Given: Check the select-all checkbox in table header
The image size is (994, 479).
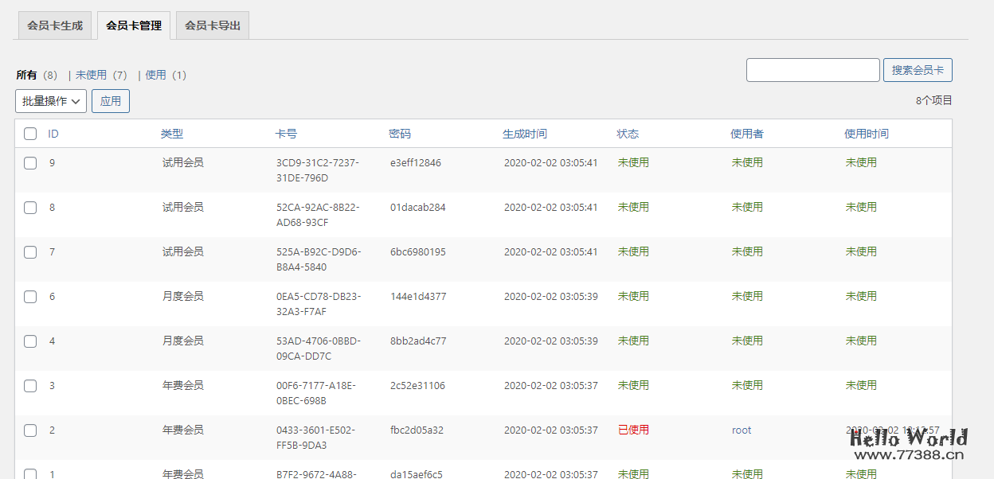Looking at the screenshot, I should tap(29, 133).
